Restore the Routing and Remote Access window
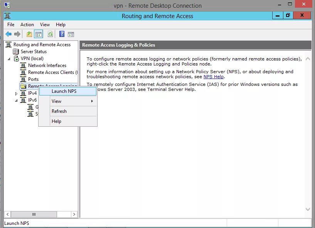 click(x=288, y=15)
